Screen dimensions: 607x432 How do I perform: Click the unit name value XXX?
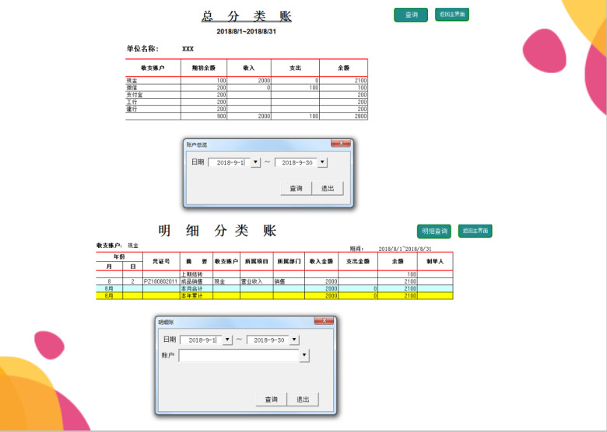(x=188, y=49)
